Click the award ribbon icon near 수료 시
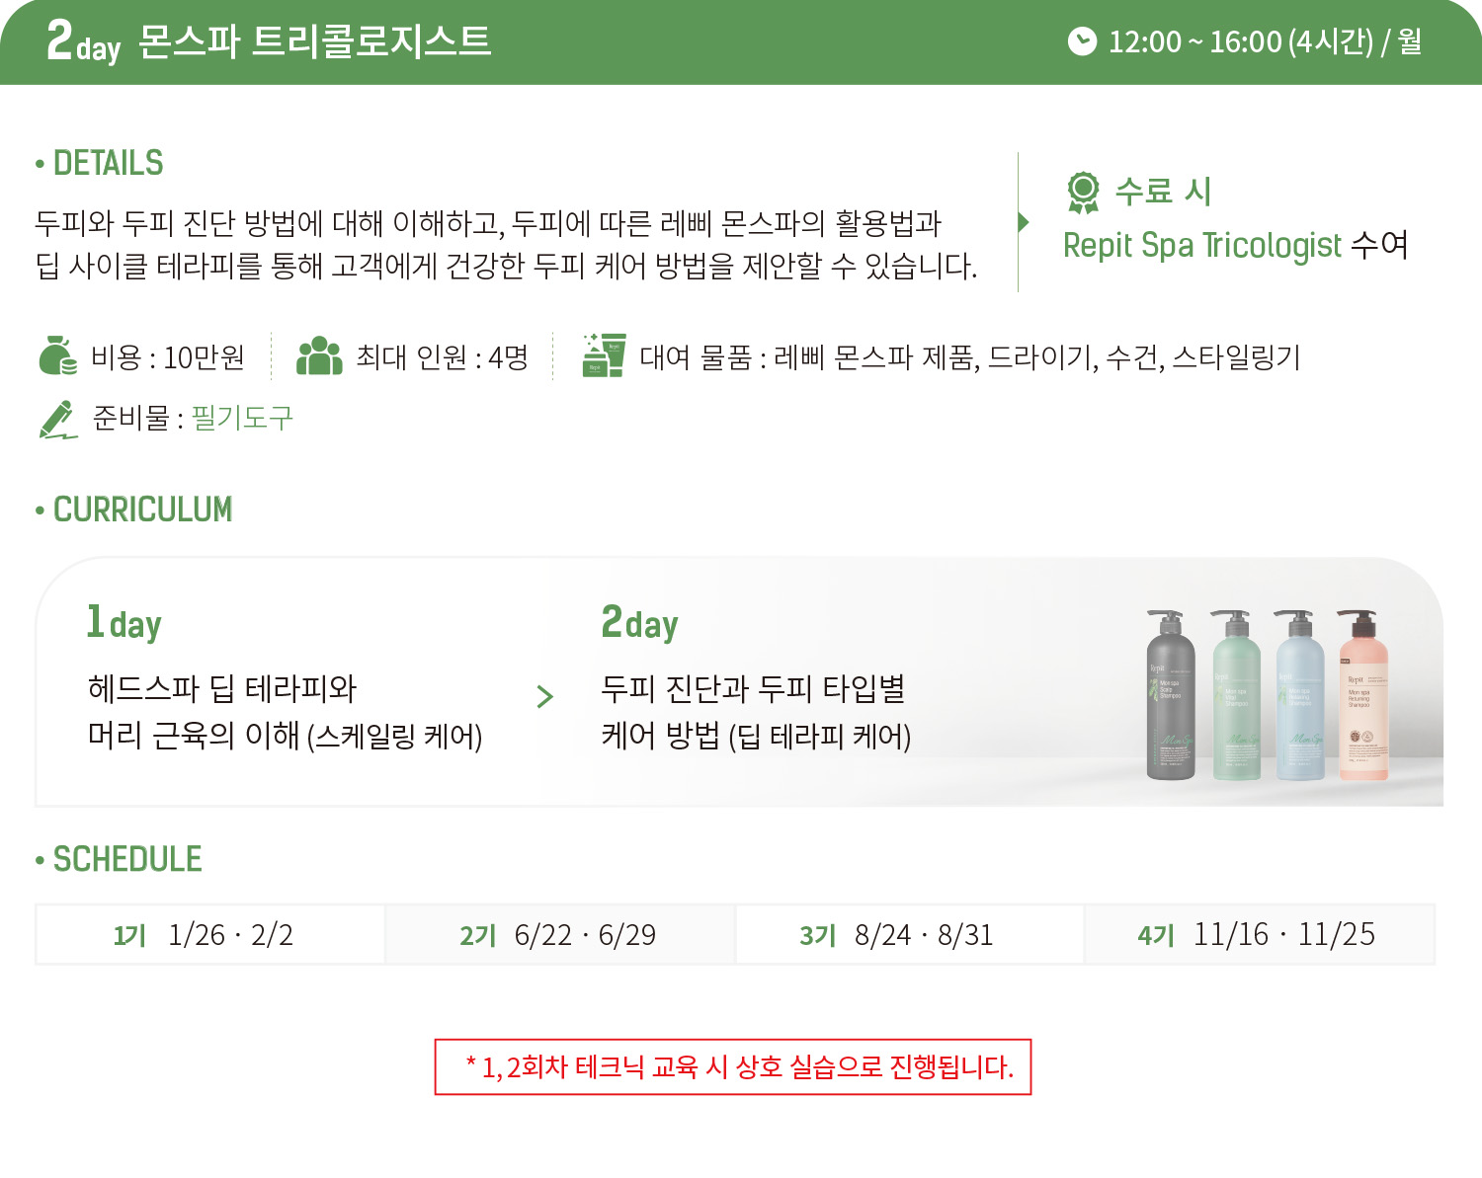 tap(1083, 192)
